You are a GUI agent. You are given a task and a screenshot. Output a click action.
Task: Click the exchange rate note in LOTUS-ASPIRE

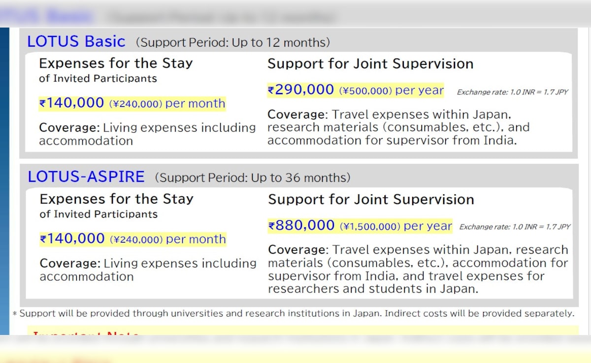click(514, 227)
